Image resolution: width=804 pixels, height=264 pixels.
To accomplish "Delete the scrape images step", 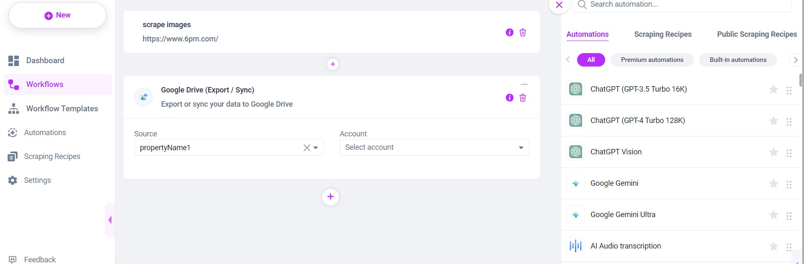I will (523, 33).
